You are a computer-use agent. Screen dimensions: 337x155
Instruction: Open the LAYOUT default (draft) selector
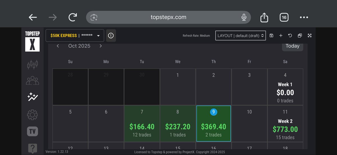(x=240, y=36)
